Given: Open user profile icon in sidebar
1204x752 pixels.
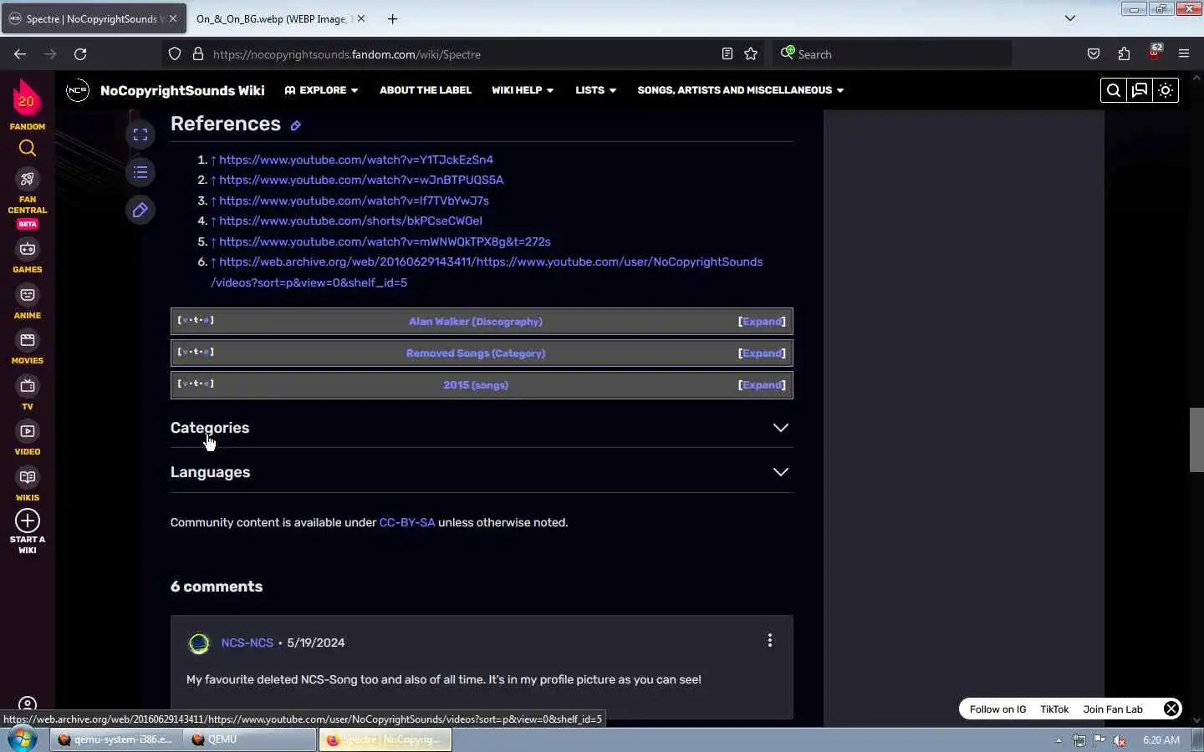Looking at the screenshot, I should [x=28, y=704].
